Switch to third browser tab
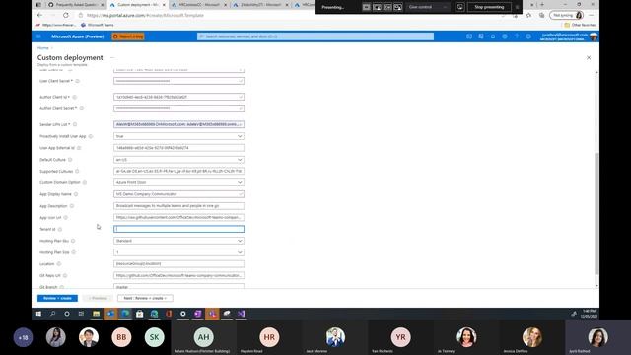 [199, 5]
